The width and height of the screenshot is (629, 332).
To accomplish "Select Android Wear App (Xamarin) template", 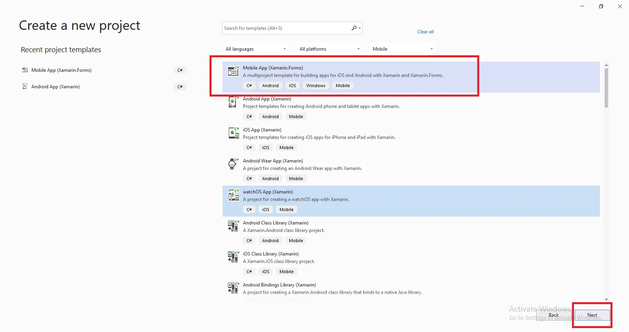I will (411, 170).
